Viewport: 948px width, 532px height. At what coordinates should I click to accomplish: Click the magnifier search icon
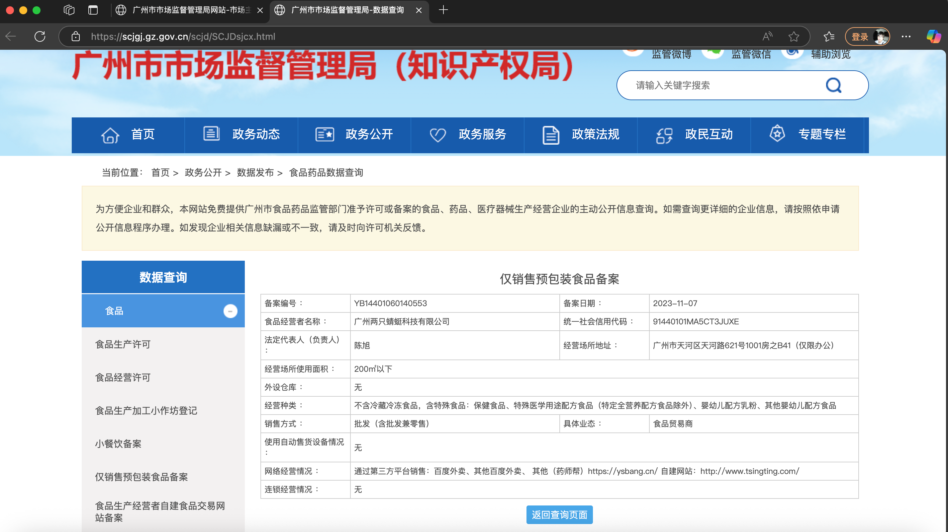833,85
